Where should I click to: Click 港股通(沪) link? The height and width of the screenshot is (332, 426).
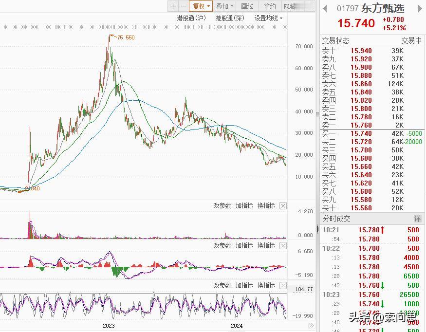point(191,18)
